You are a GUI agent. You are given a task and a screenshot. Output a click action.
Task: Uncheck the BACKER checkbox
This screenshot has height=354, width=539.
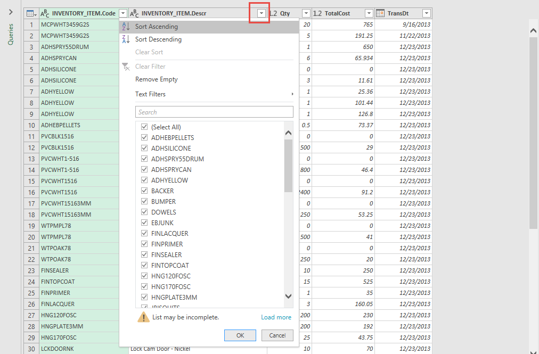tap(144, 191)
